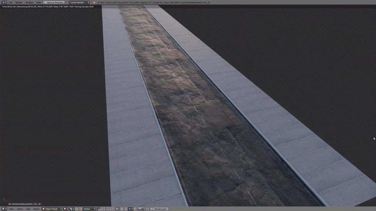Image resolution: width=376 pixels, height=211 pixels.
Task: Select the RenderLayer field
Action: coord(160,209)
